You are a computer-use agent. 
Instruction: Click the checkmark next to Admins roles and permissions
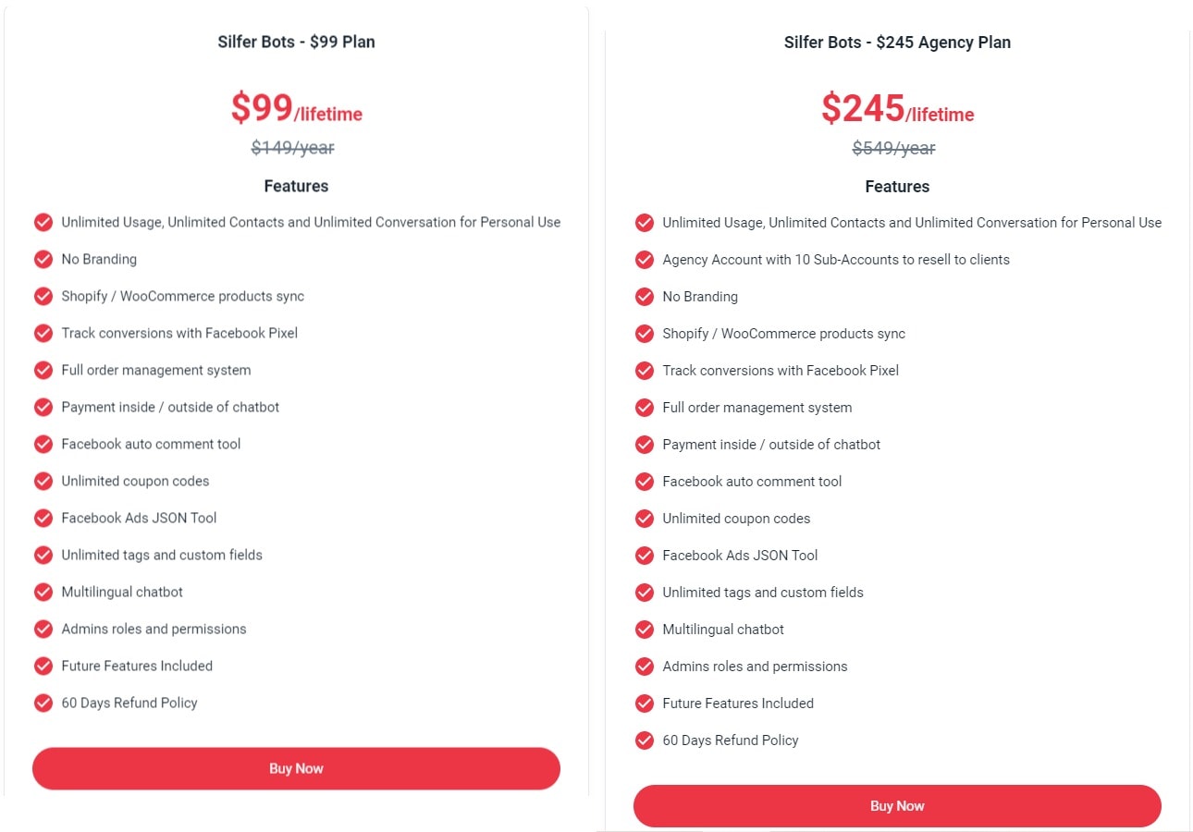[43, 629]
